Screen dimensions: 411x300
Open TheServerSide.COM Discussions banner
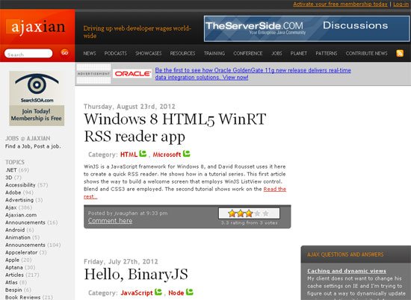click(306, 29)
